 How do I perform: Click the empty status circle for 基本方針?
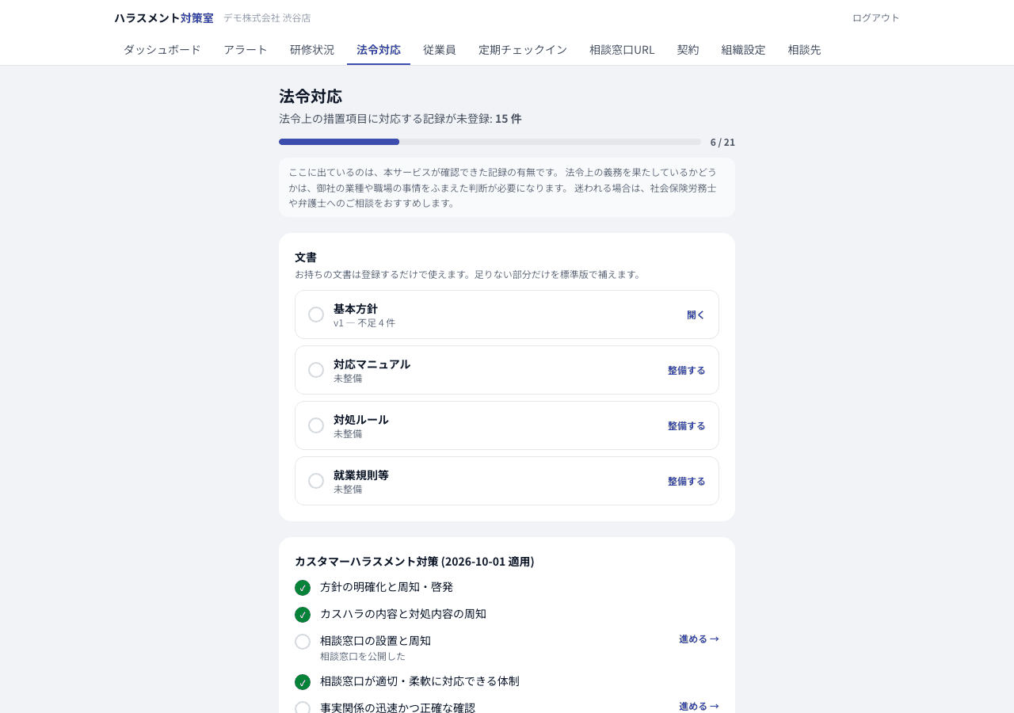tap(316, 315)
